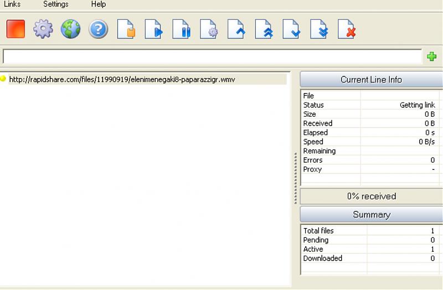
Task: Click the globe icon in toolbar
Action: [x=71, y=29]
